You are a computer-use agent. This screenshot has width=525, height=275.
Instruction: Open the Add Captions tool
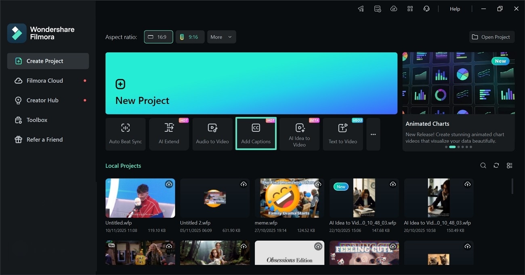click(x=256, y=133)
